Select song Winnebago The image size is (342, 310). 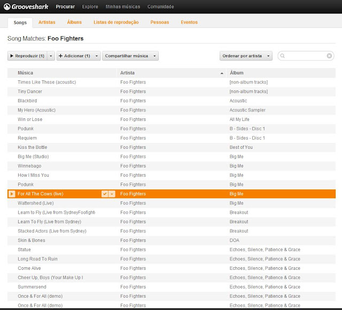coord(29,166)
